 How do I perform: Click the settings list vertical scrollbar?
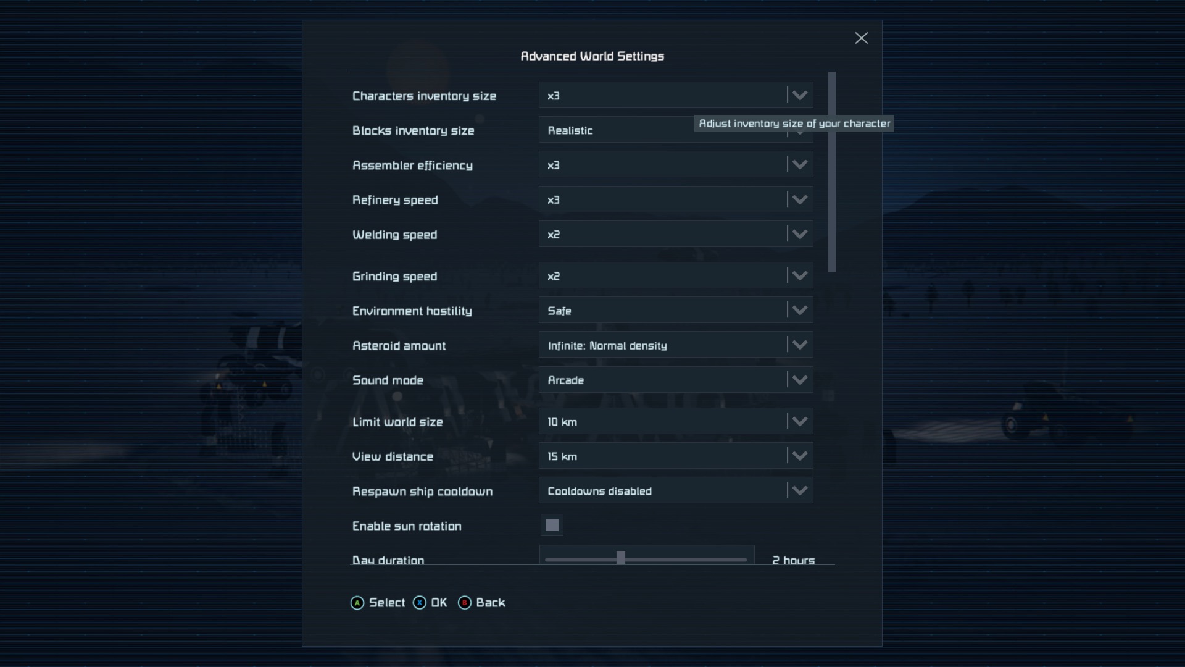coord(832,172)
